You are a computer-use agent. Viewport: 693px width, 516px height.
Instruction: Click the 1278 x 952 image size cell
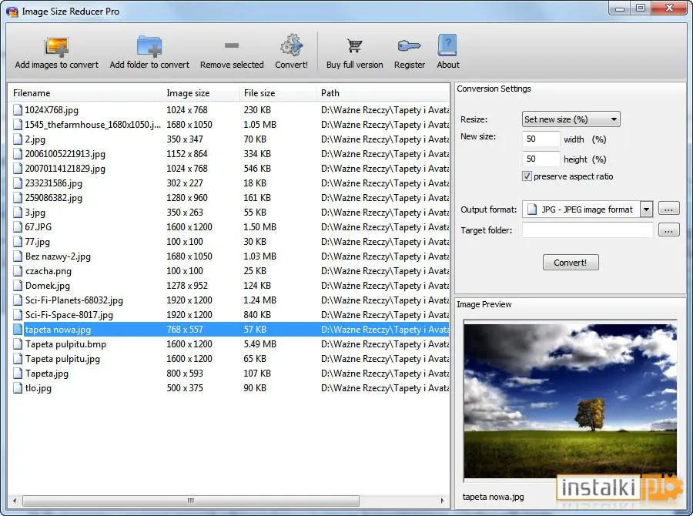[187, 285]
